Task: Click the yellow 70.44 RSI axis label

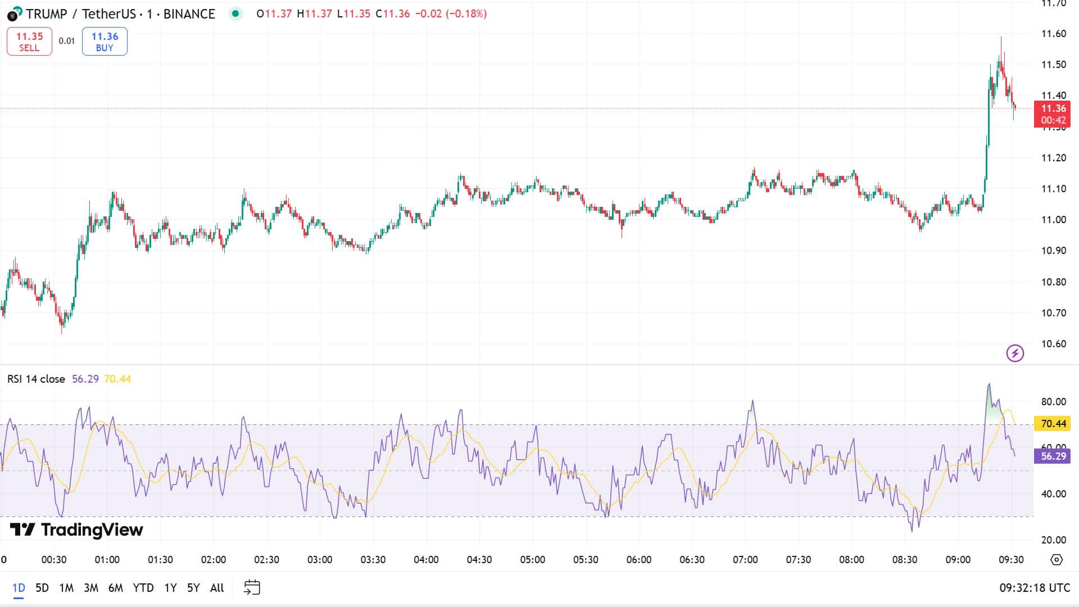Action: [x=1053, y=424]
